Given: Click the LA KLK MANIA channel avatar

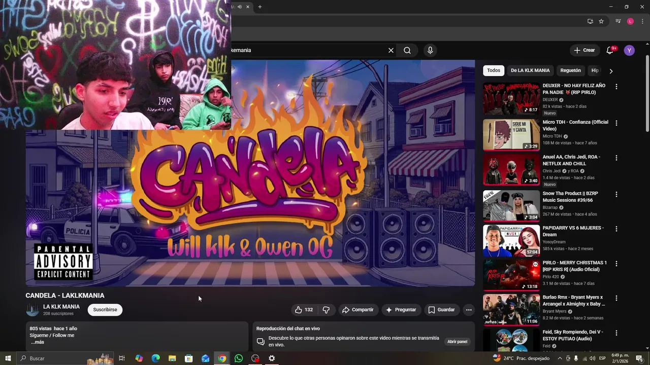Looking at the screenshot, I should [32, 310].
